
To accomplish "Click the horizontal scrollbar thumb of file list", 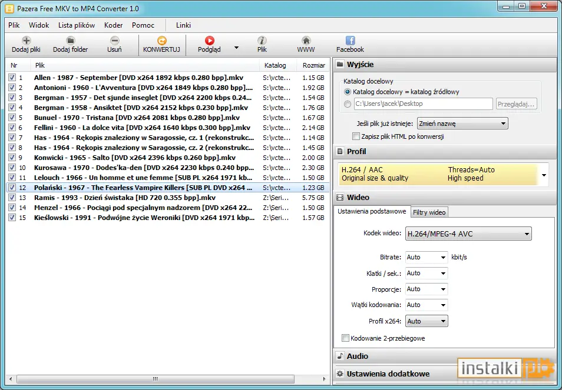I will [156, 379].
